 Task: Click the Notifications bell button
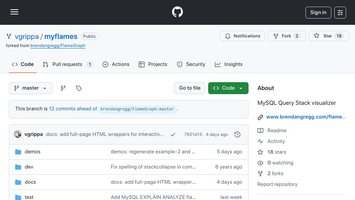tap(243, 36)
